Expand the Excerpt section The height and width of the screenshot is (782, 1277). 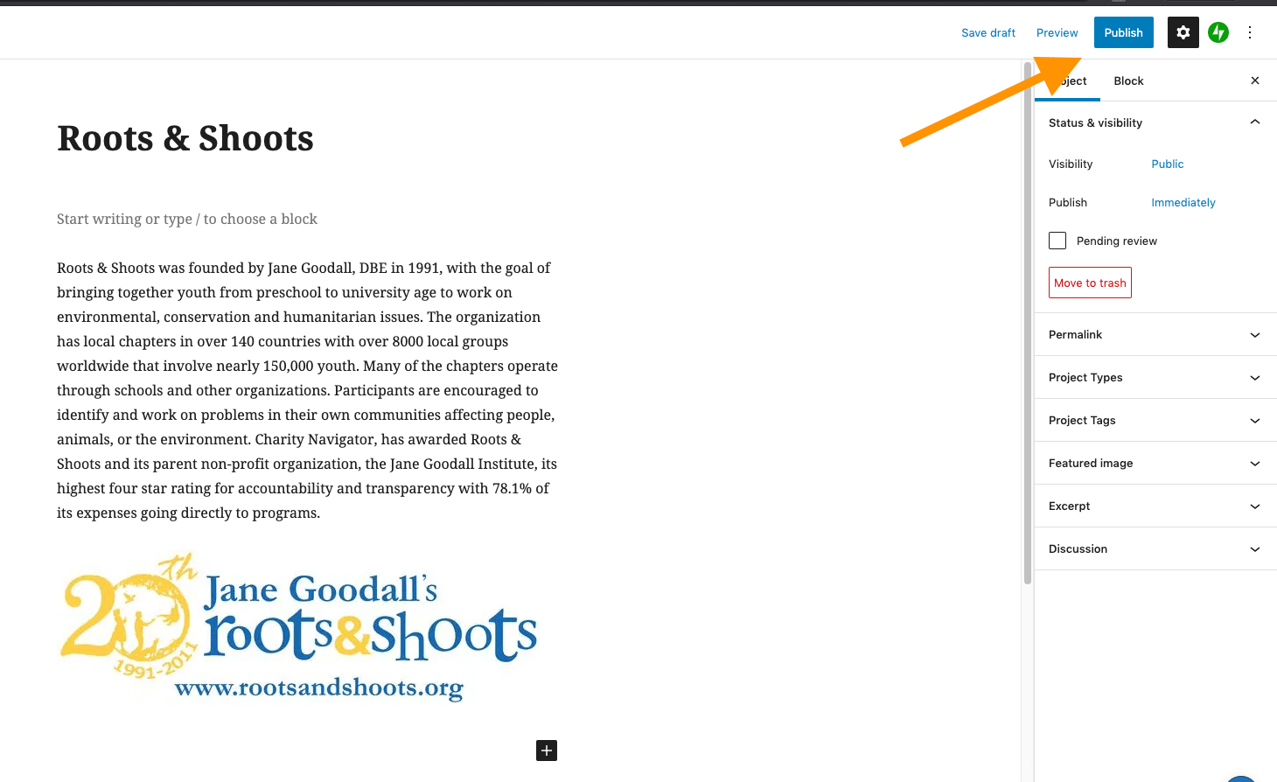click(1155, 506)
